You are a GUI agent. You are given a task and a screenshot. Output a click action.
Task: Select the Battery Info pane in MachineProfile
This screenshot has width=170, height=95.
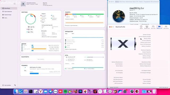[x=159, y=27]
